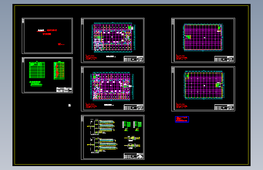263x170 pixels.
Task: Select the cover sheet with red title text
Action: tap(47, 36)
